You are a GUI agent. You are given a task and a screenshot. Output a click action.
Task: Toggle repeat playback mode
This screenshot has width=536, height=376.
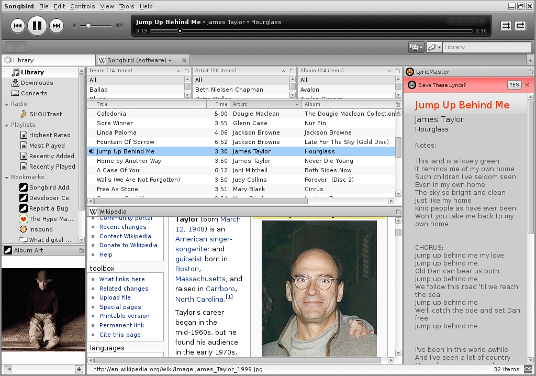tap(520, 26)
